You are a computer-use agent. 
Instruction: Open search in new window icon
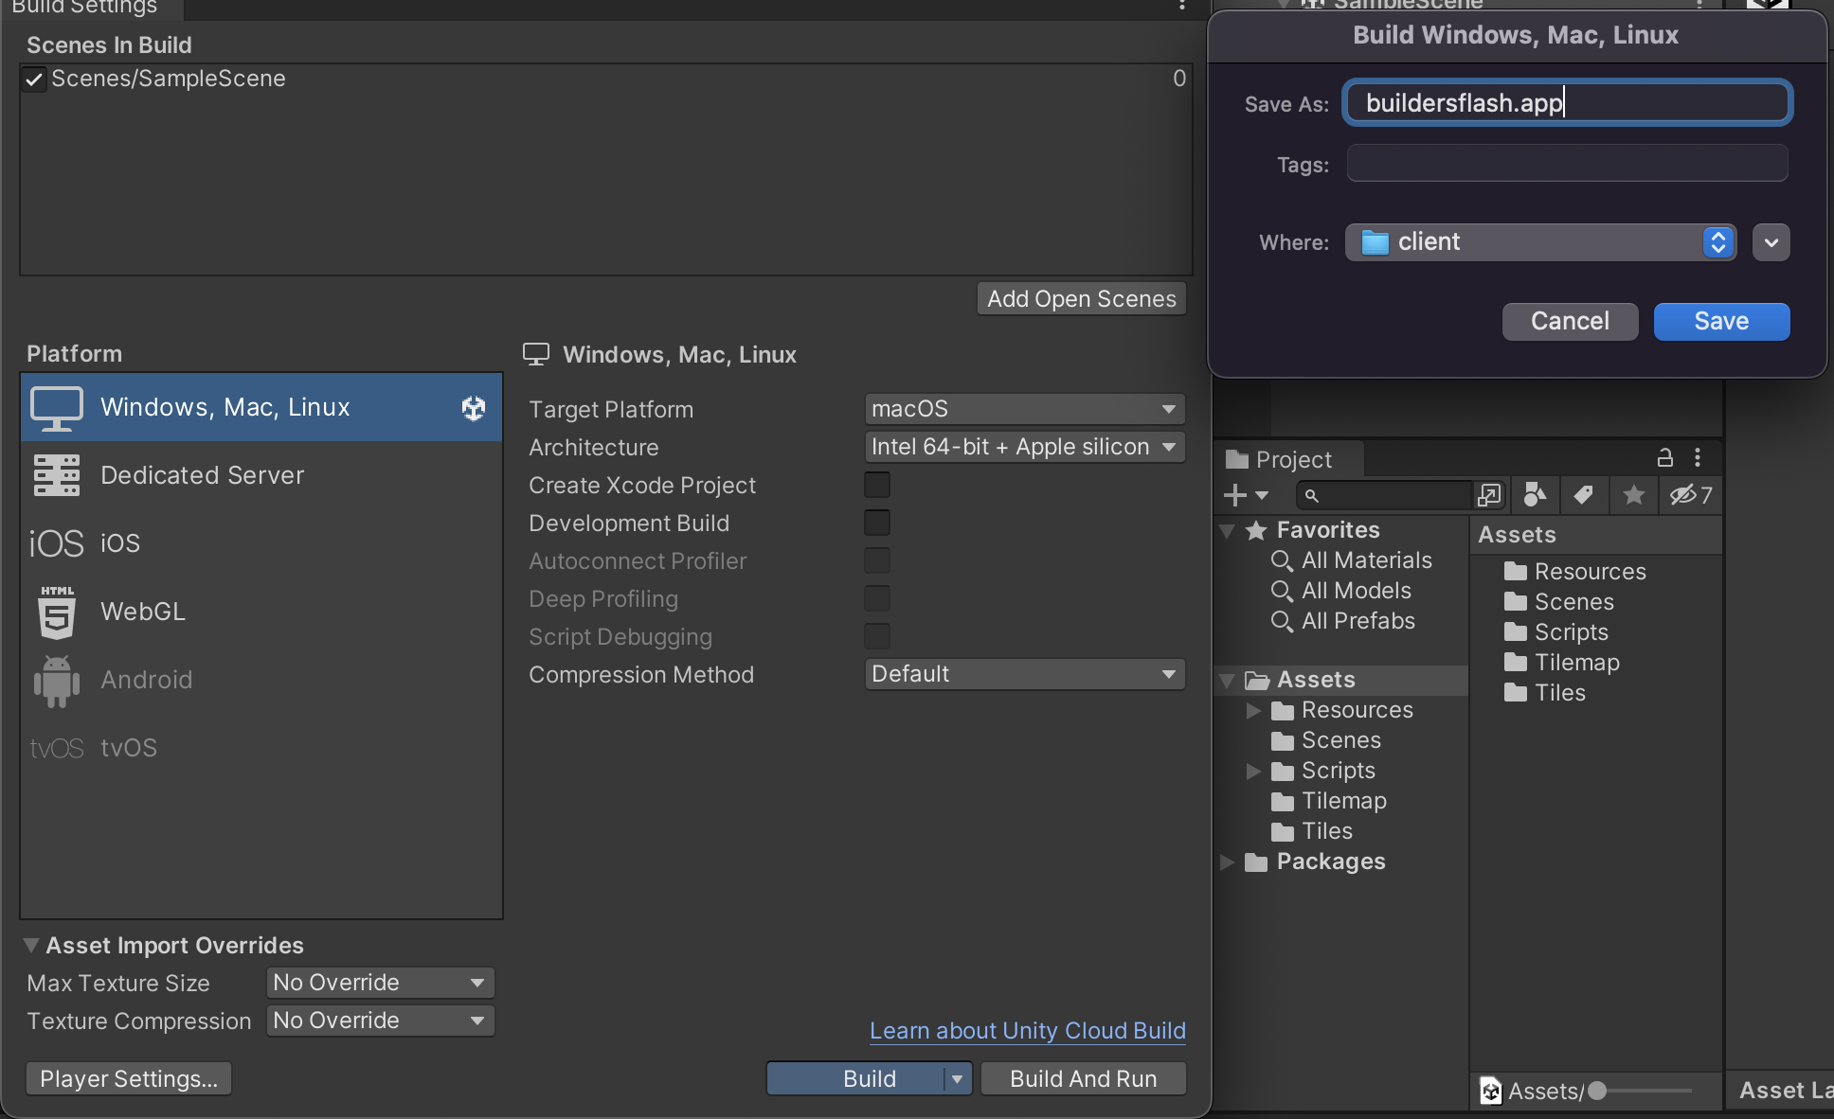(x=1489, y=495)
